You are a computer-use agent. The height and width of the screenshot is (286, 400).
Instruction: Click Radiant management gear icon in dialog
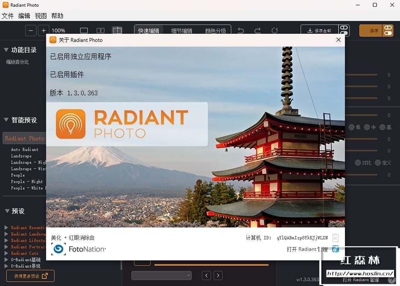[335, 249]
